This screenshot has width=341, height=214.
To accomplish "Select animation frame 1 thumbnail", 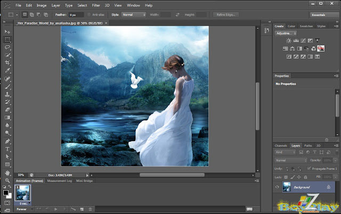I will pos(22,193).
